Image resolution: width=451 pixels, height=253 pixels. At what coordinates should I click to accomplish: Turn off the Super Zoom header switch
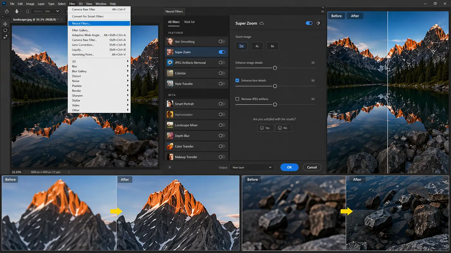(x=309, y=23)
